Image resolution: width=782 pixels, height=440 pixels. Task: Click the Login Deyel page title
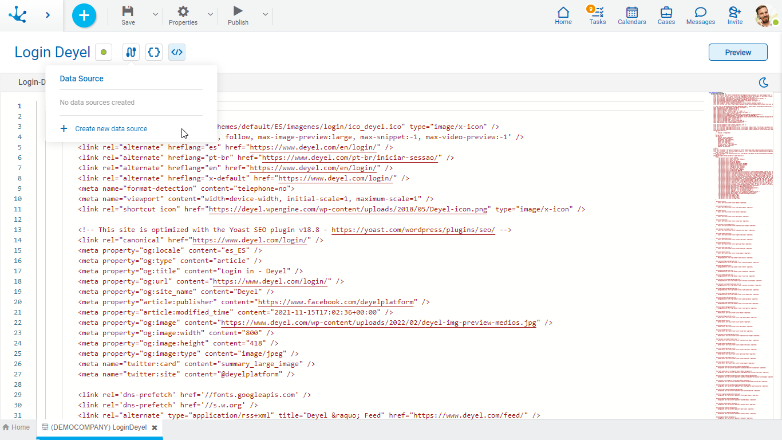tap(53, 52)
